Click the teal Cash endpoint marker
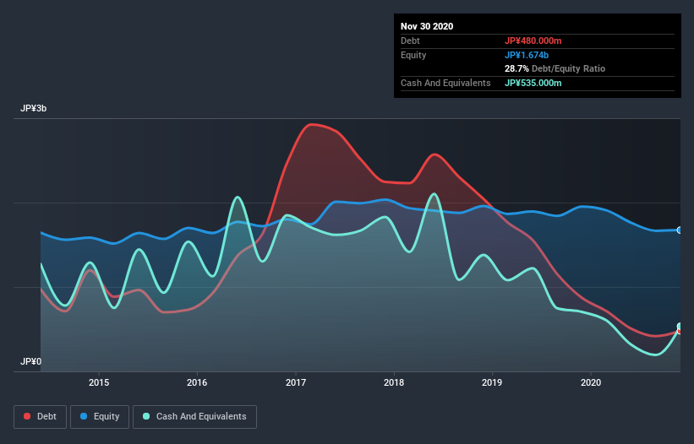 pos(680,327)
